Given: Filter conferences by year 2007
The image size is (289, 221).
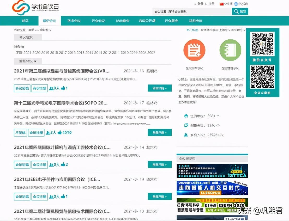Looking at the screenshot, I should (151, 53).
